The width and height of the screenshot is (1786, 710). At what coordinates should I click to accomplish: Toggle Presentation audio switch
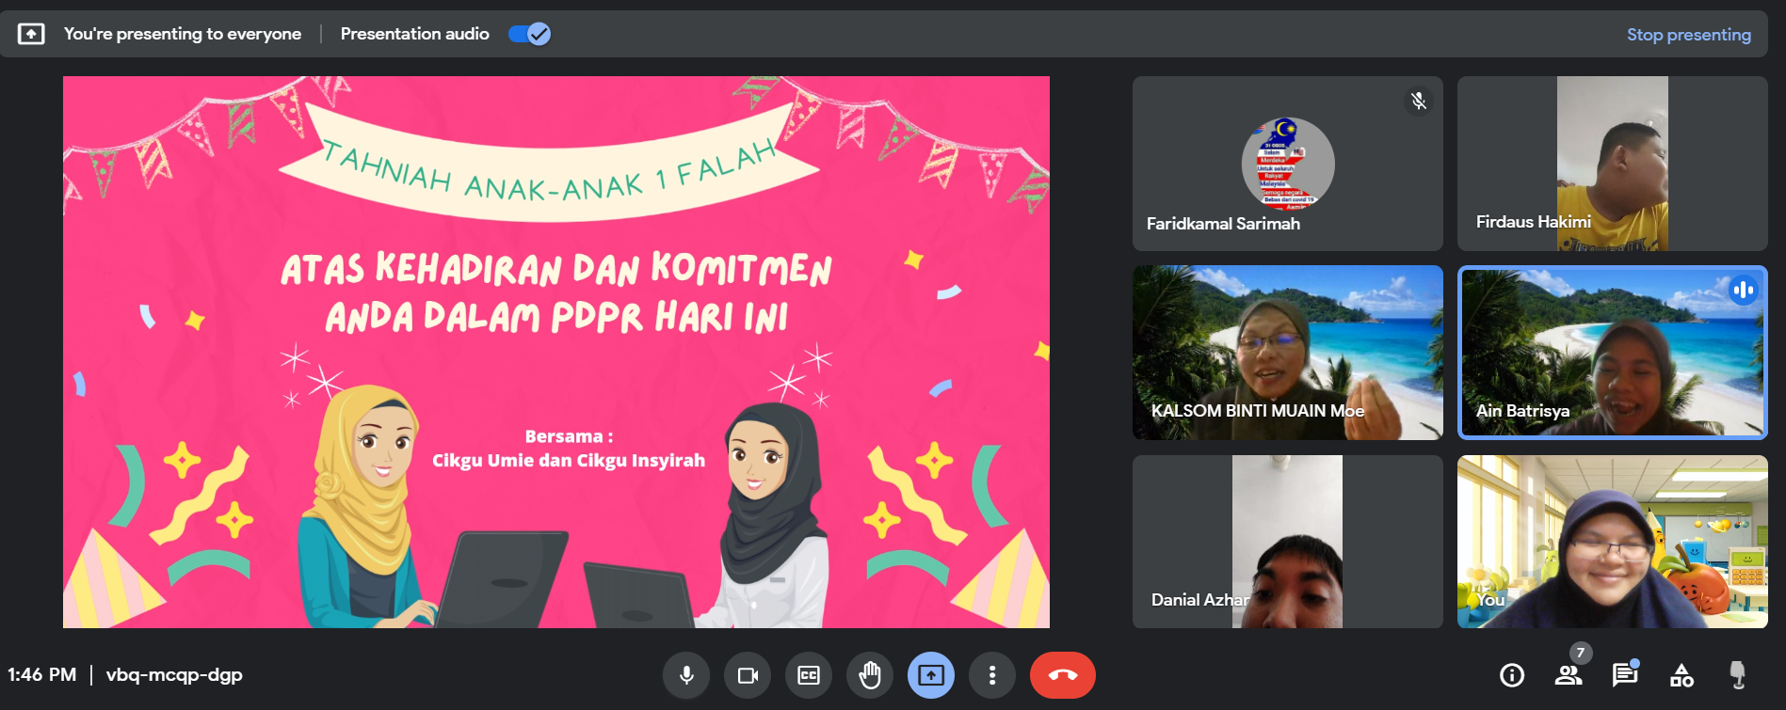pyautogui.click(x=529, y=34)
